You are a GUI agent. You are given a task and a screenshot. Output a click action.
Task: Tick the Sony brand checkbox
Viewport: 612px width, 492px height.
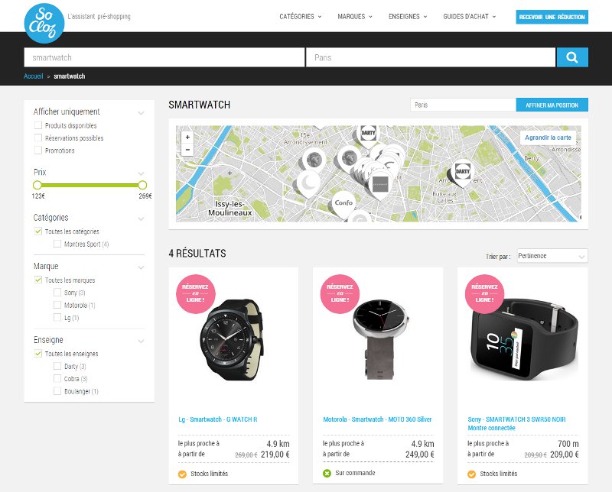pos(57,293)
